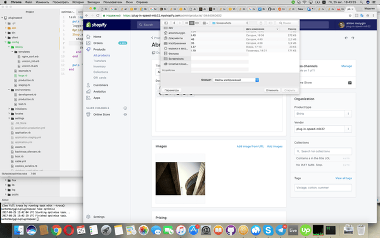
Task: Select Screenshots in file dialog sidebar
Action: [176, 59]
